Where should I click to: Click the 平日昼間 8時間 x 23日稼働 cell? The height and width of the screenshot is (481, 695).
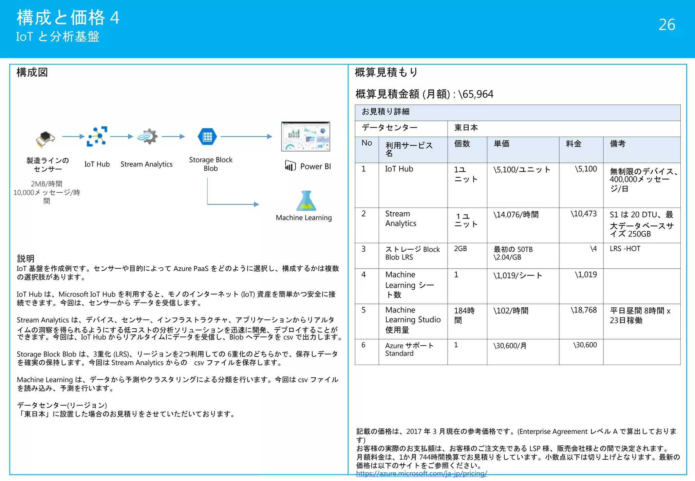[x=642, y=322]
